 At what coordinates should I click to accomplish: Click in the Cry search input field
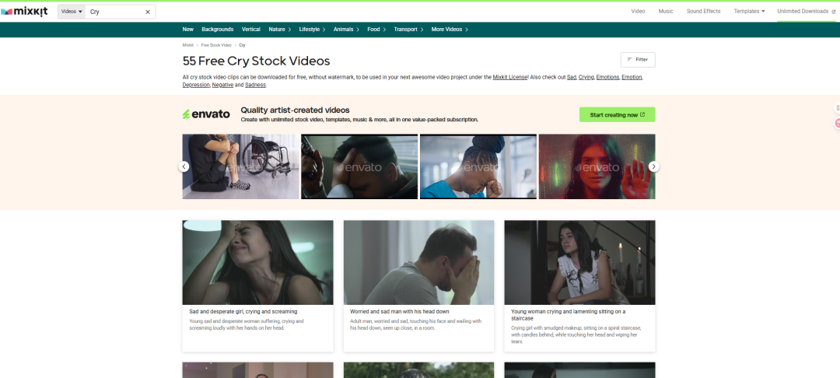[114, 12]
